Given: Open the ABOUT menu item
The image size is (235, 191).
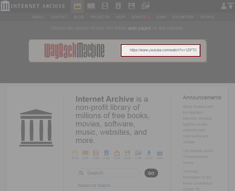Looking at the screenshot, I should [38, 17].
